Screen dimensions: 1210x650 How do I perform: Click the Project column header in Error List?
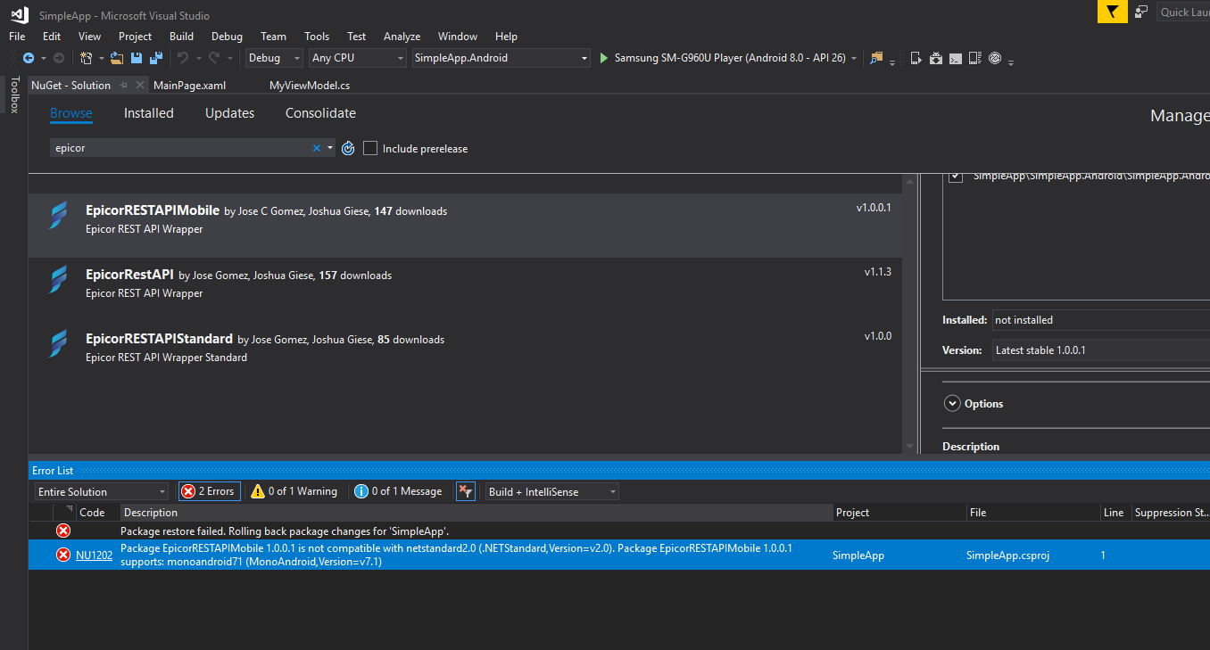tap(899, 513)
